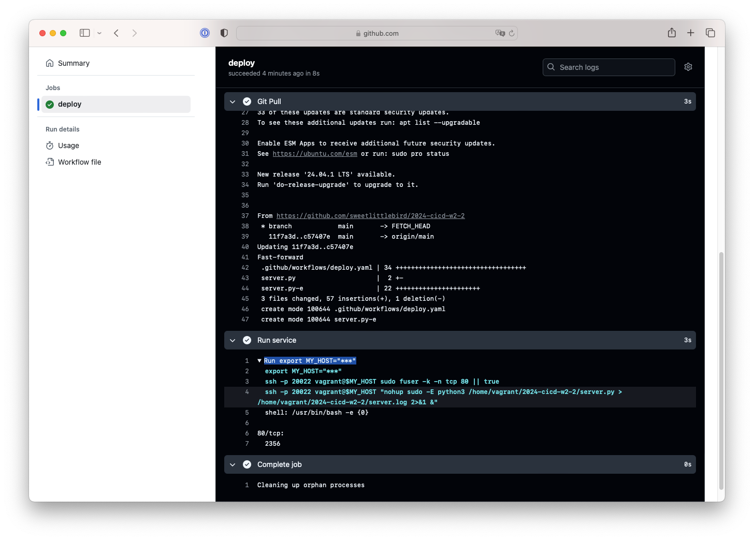The width and height of the screenshot is (754, 540).
Task: Click the 'sudo fuser -k -n tcp 80' line
Action: [x=382, y=382]
